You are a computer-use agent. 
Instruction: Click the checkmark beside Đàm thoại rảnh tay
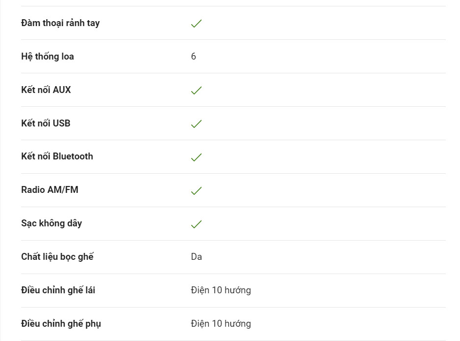[x=196, y=24]
